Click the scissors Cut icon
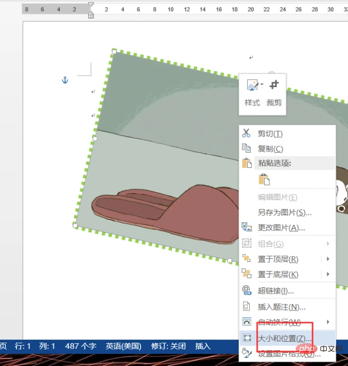 pyautogui.click(x=246, y=133)
